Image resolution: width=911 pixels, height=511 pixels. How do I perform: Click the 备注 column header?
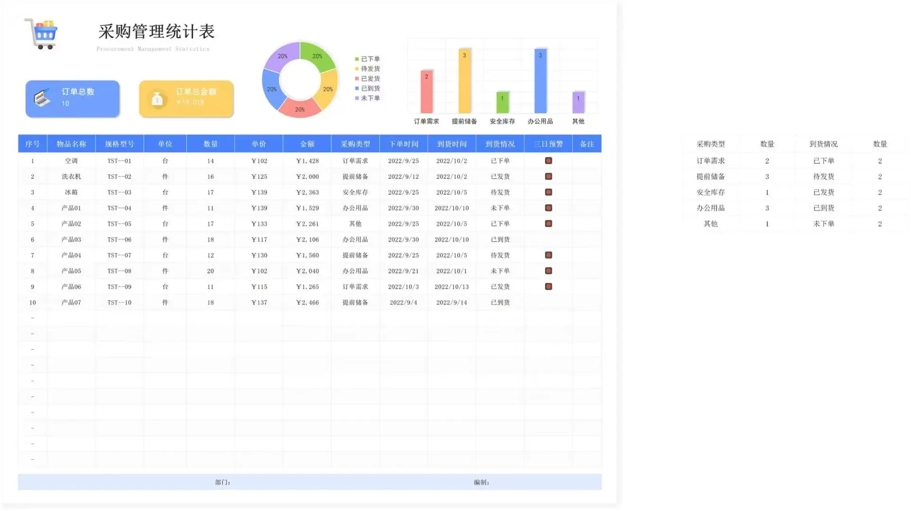tap(587, 144)
